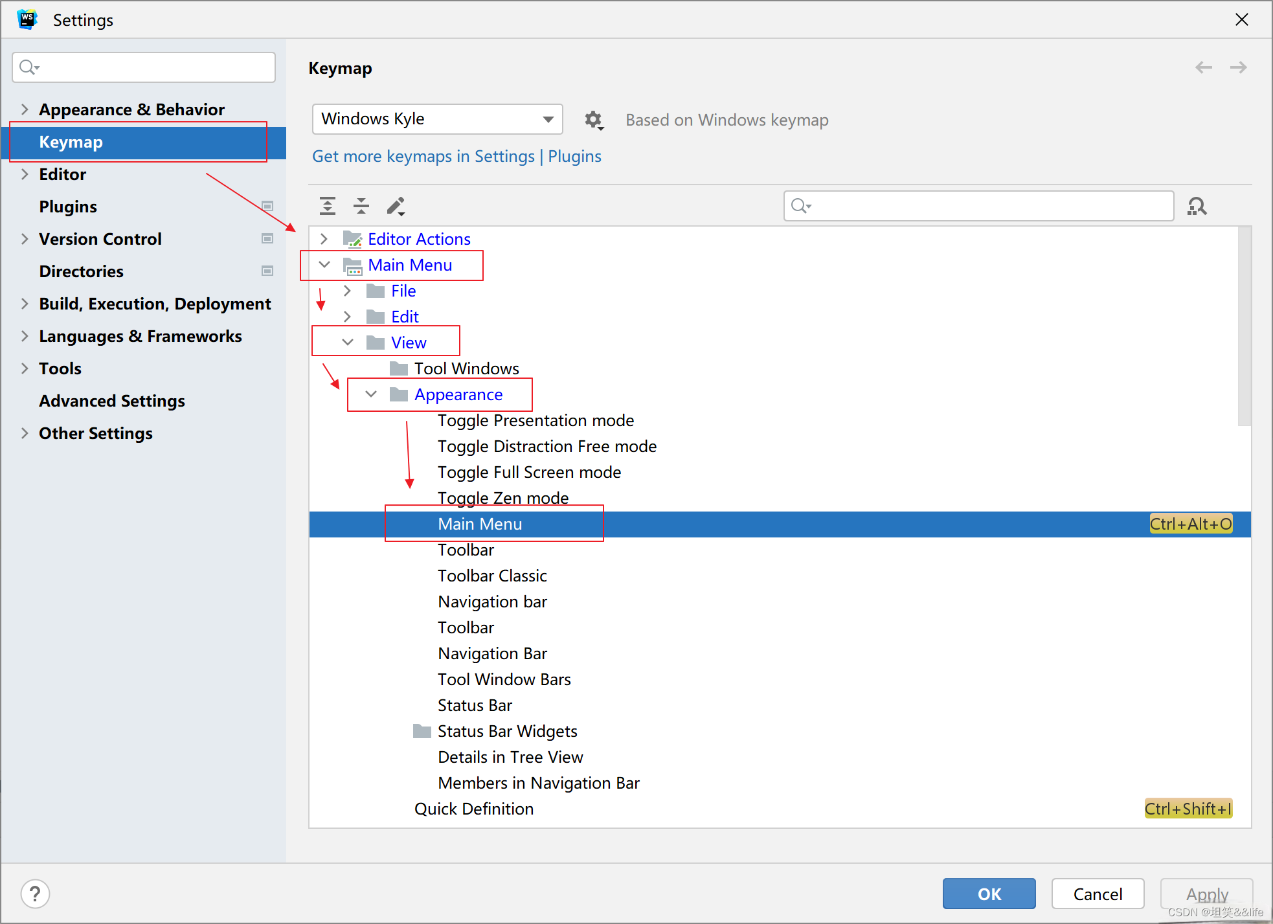Click the Collapse All tree icon

(x=361, y=206)
